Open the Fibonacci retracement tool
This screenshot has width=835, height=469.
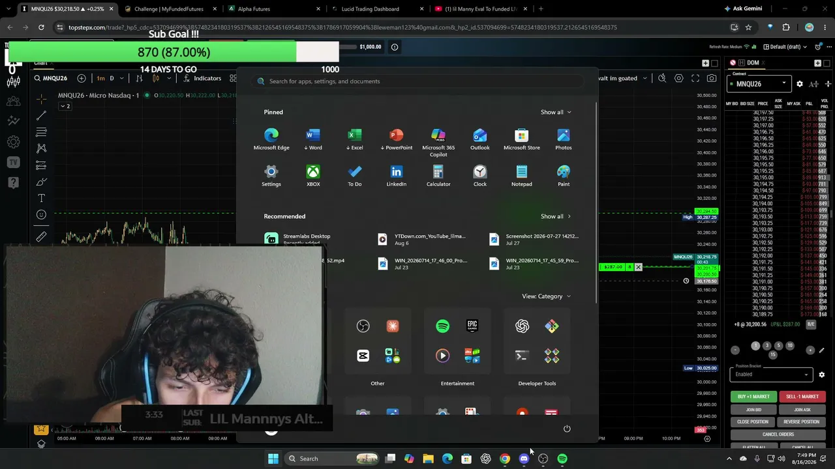41,132
